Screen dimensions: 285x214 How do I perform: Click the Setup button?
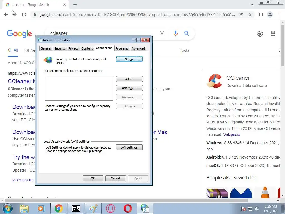(129, 59)
